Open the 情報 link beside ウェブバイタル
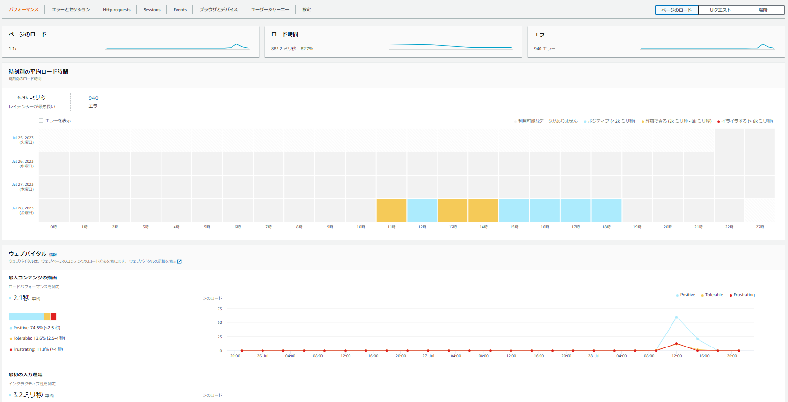The image size is (788, 402). click(53, 255)
